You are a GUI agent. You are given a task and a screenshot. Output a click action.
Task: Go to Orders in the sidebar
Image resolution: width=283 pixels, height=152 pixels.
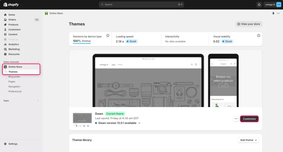(x=12, y=20)
